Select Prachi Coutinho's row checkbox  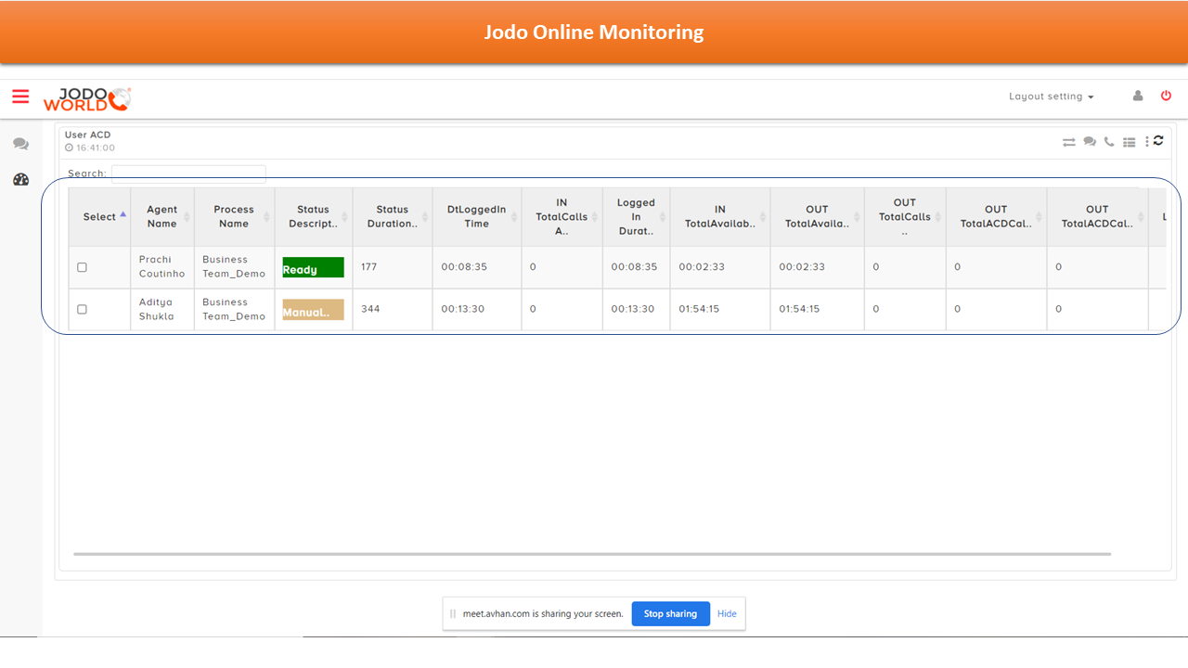(82, 267)
